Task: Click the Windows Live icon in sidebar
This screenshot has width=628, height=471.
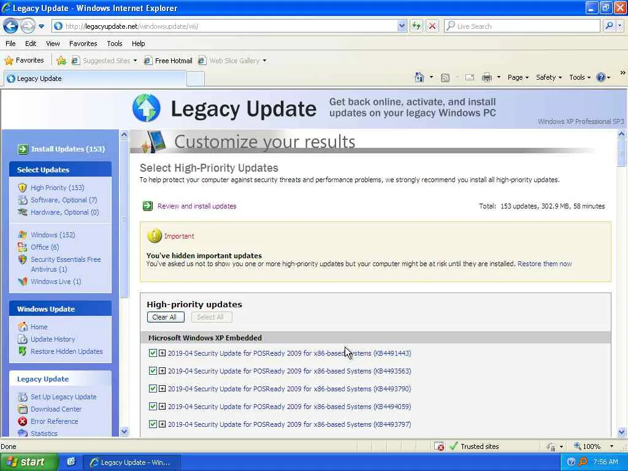Action: (23, 281)
